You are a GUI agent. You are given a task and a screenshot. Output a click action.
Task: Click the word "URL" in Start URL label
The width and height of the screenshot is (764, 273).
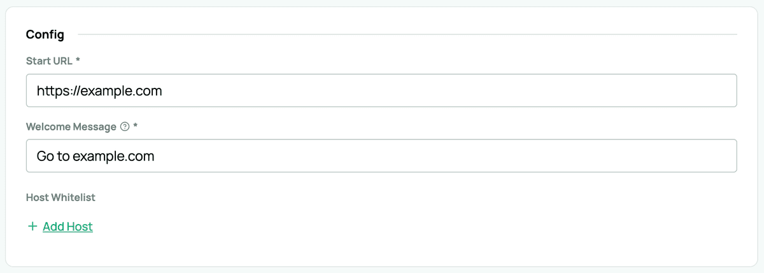pos(62,61)
